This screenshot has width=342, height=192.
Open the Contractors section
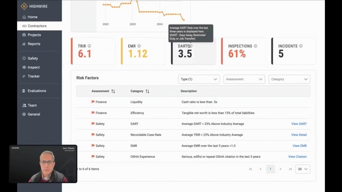[39, 26]
